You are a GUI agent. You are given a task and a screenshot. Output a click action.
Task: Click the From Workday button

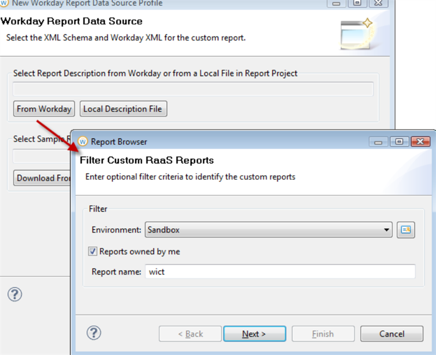pos(44,108)
